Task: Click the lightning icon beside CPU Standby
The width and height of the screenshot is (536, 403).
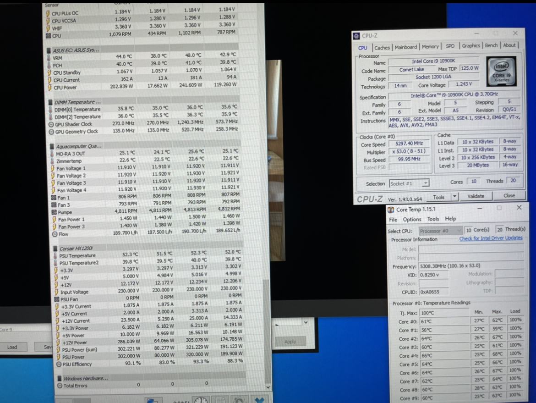Action: click(49, 72)
